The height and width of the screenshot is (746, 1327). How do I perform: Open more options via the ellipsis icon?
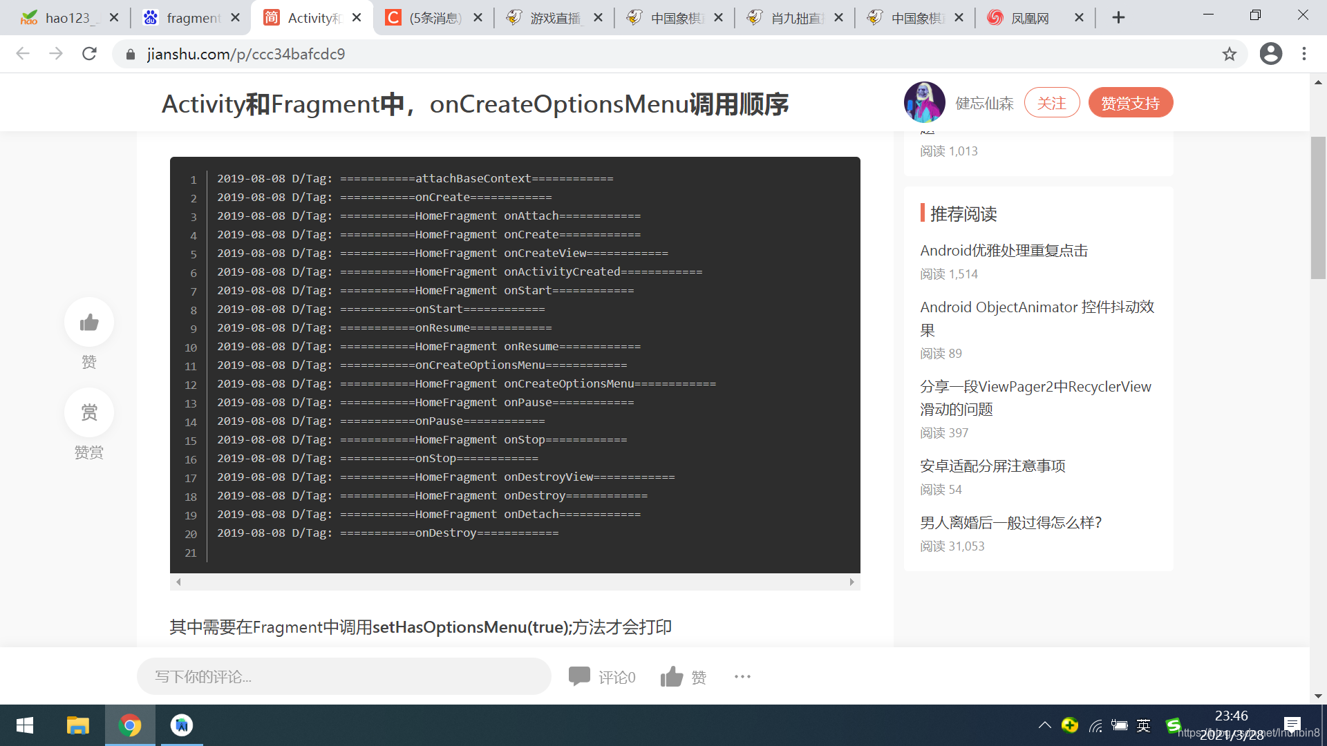point(742,676)
